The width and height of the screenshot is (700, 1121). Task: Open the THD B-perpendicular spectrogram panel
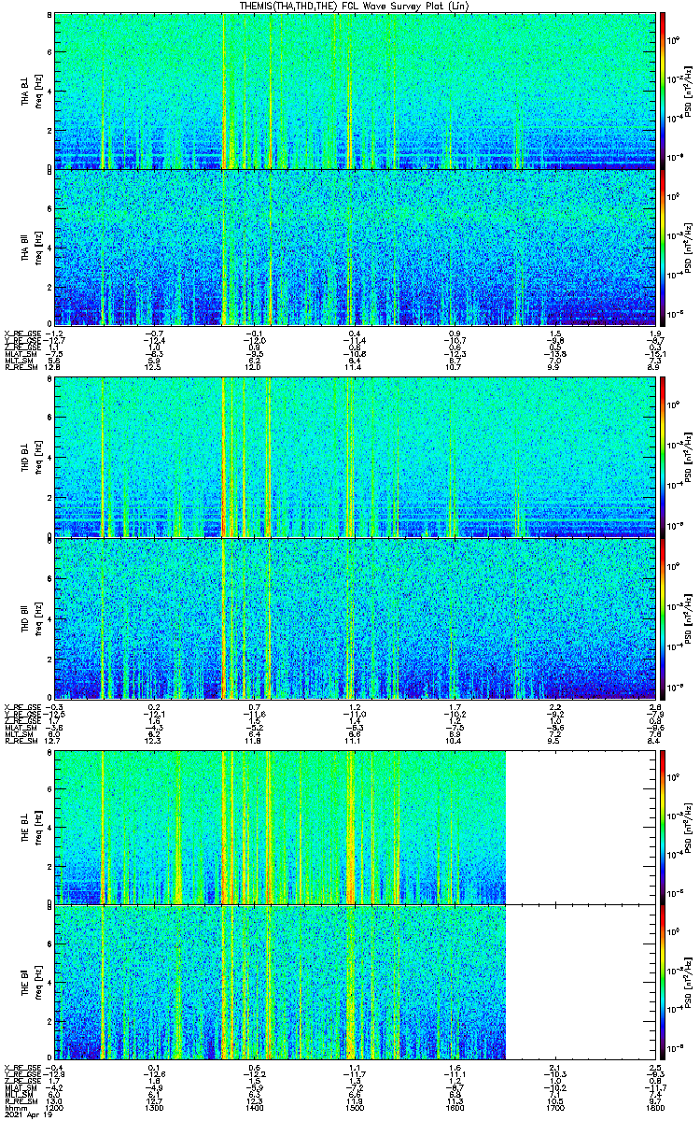[355, 457]
